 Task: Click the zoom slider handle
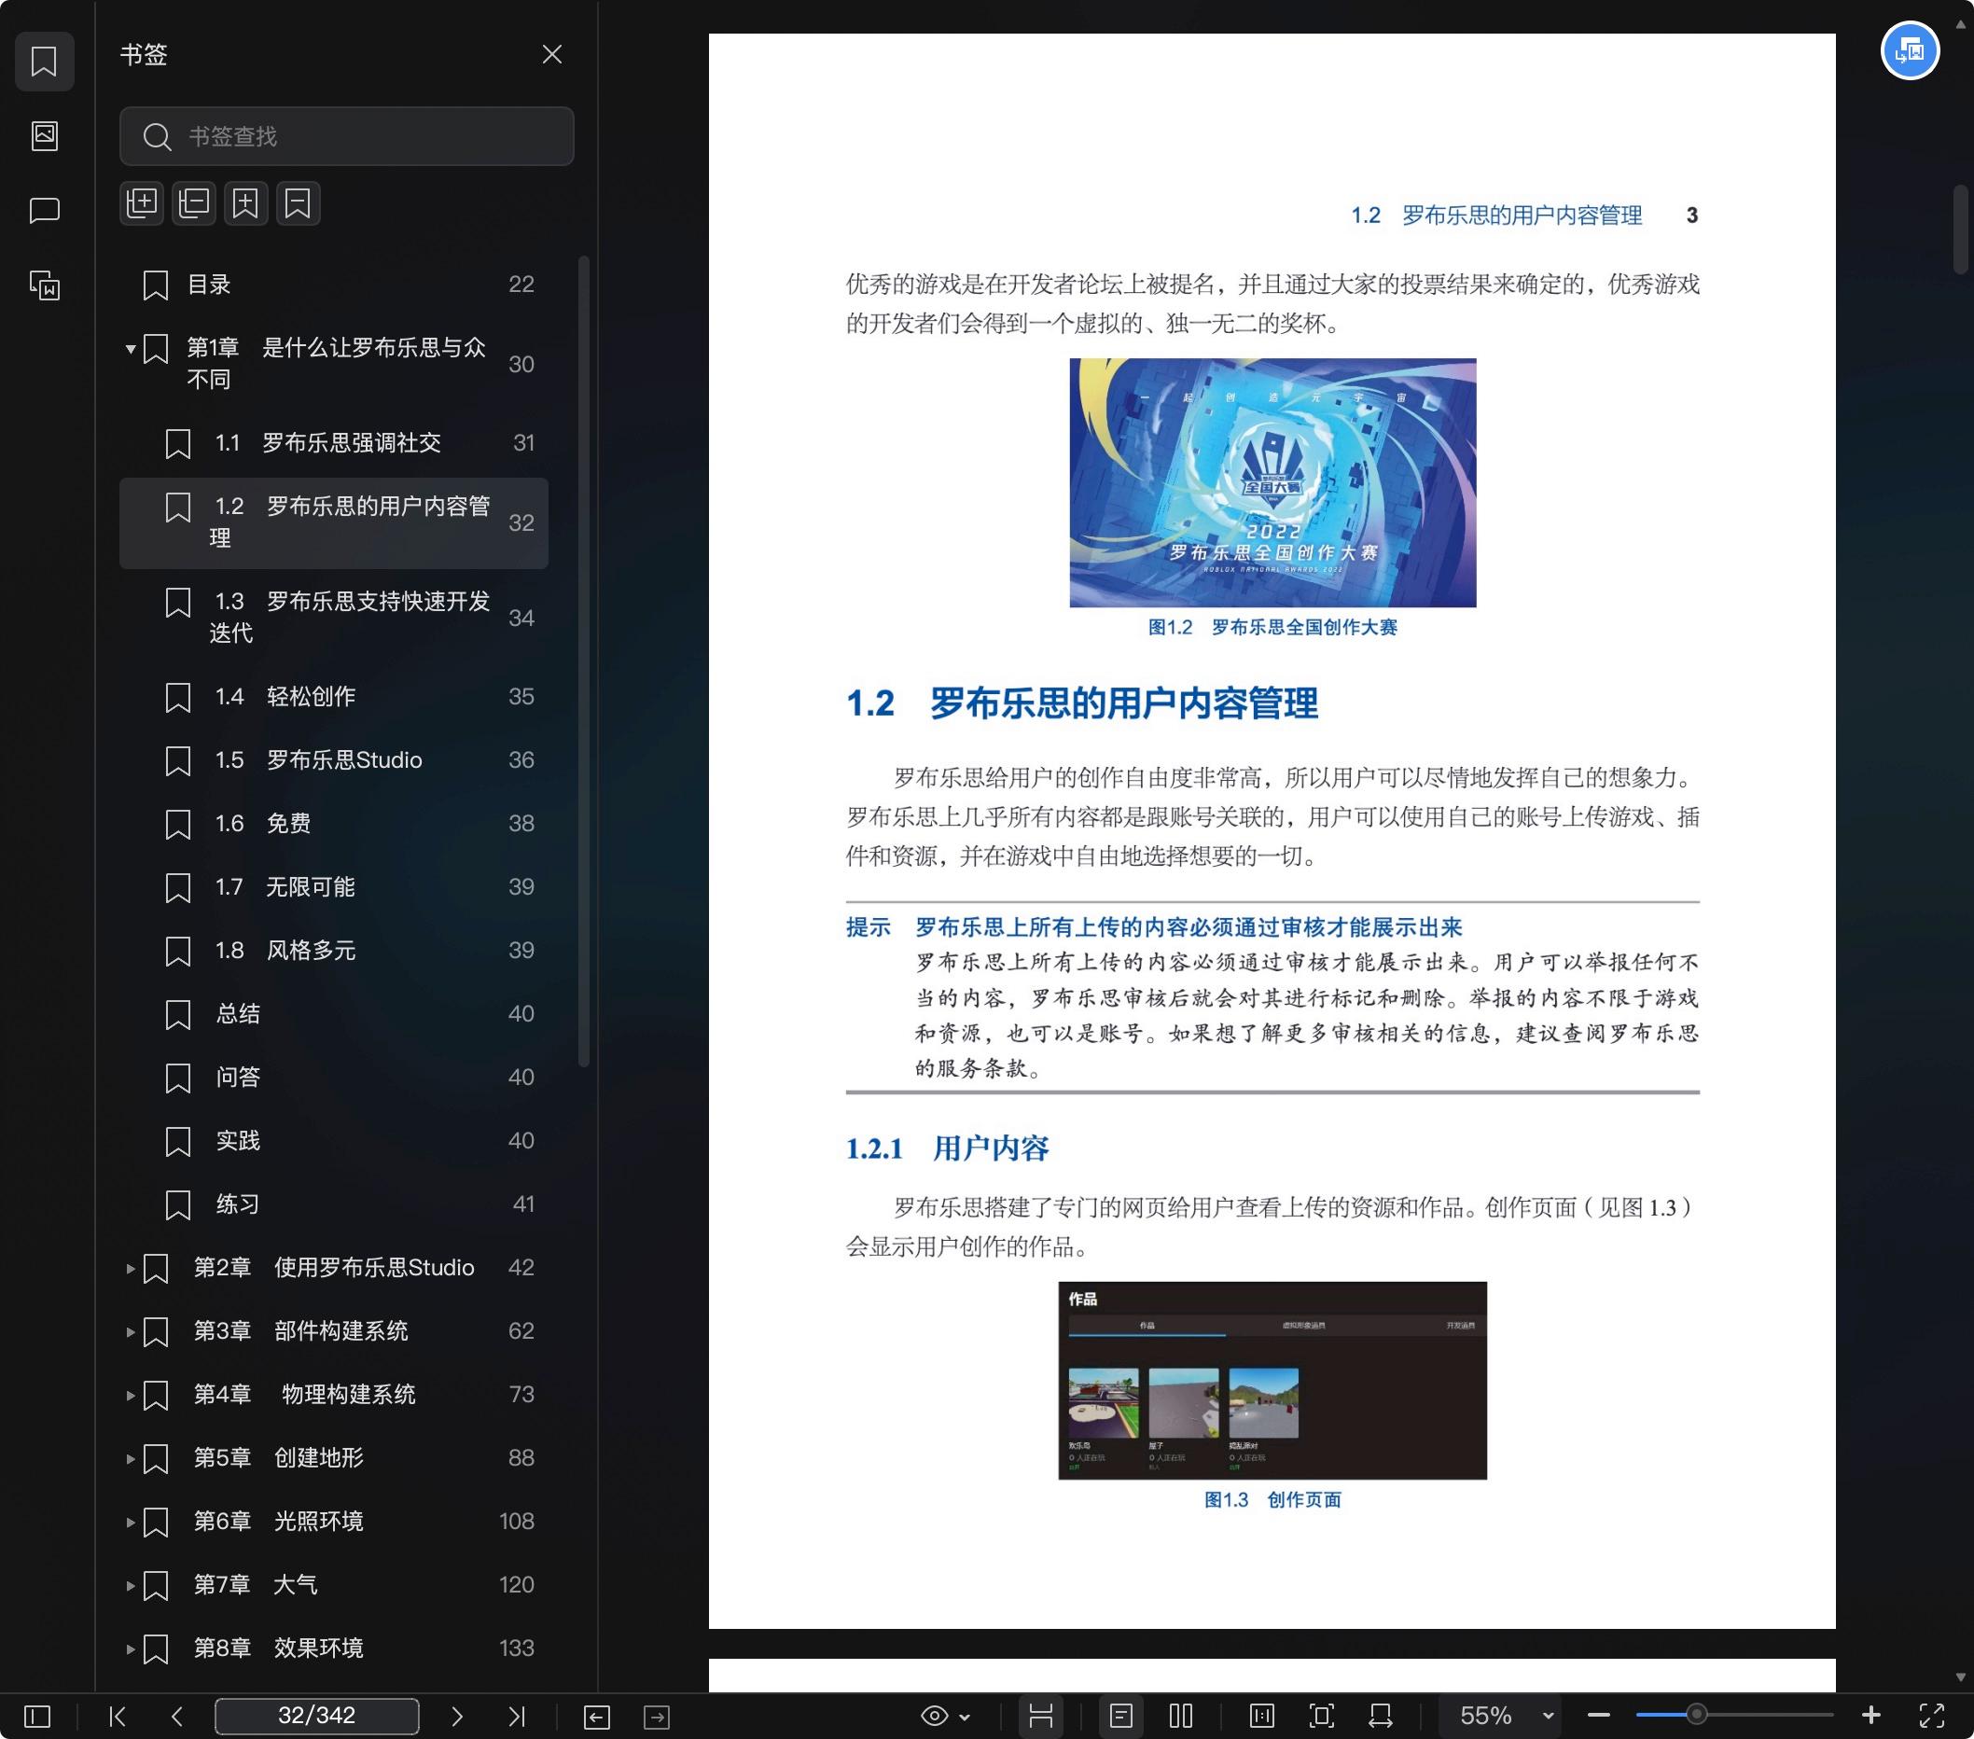tap(1696, 1715)
